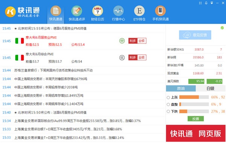Click the 铜库存减少1.1404万吨 news item
226x143 pixels.
point(49,104)
